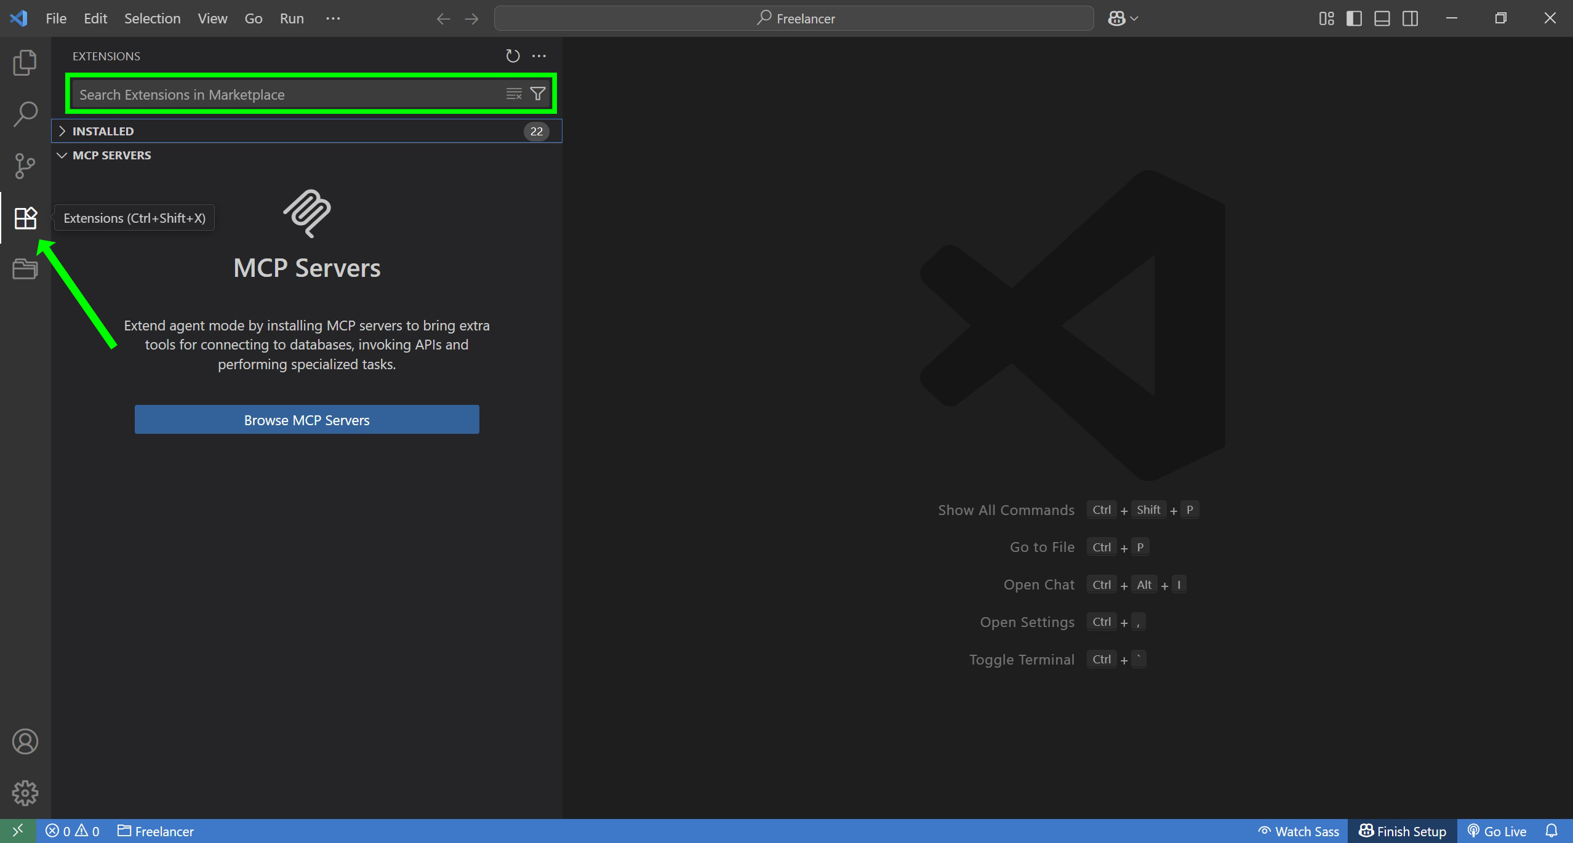Clear extensions search results icon

click(514, 94)
